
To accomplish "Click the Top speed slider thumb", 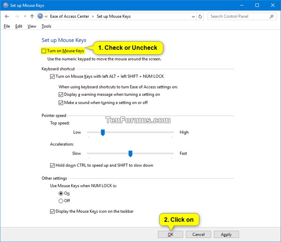I will 103,133.
